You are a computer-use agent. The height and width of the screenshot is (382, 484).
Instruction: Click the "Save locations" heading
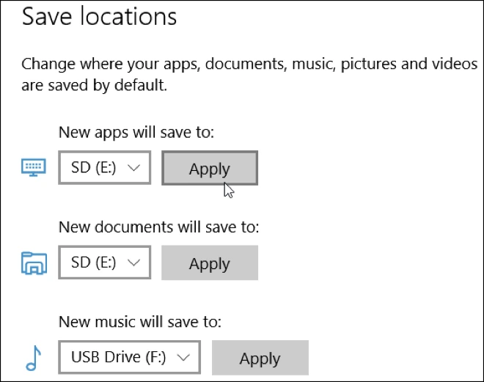100,17
